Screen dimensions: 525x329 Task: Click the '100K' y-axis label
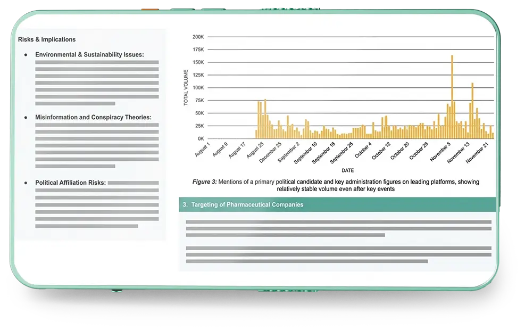tap(198, 88)
